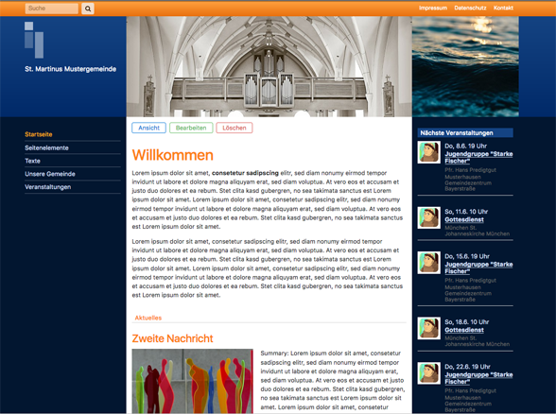This screenshot has height=414, width=556.
Task: Click the Löschen button
Action: [x=235, y=128]
